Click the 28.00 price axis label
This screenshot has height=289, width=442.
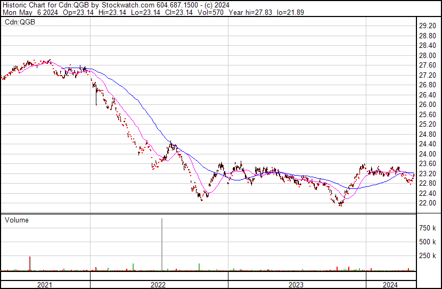pos(428,55)
